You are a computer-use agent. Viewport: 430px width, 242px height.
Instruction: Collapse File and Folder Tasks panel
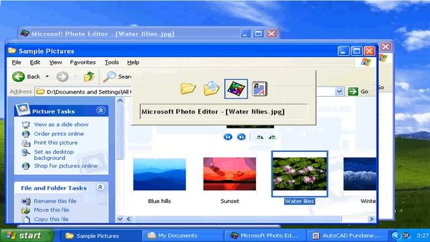[x=100, y=188]
